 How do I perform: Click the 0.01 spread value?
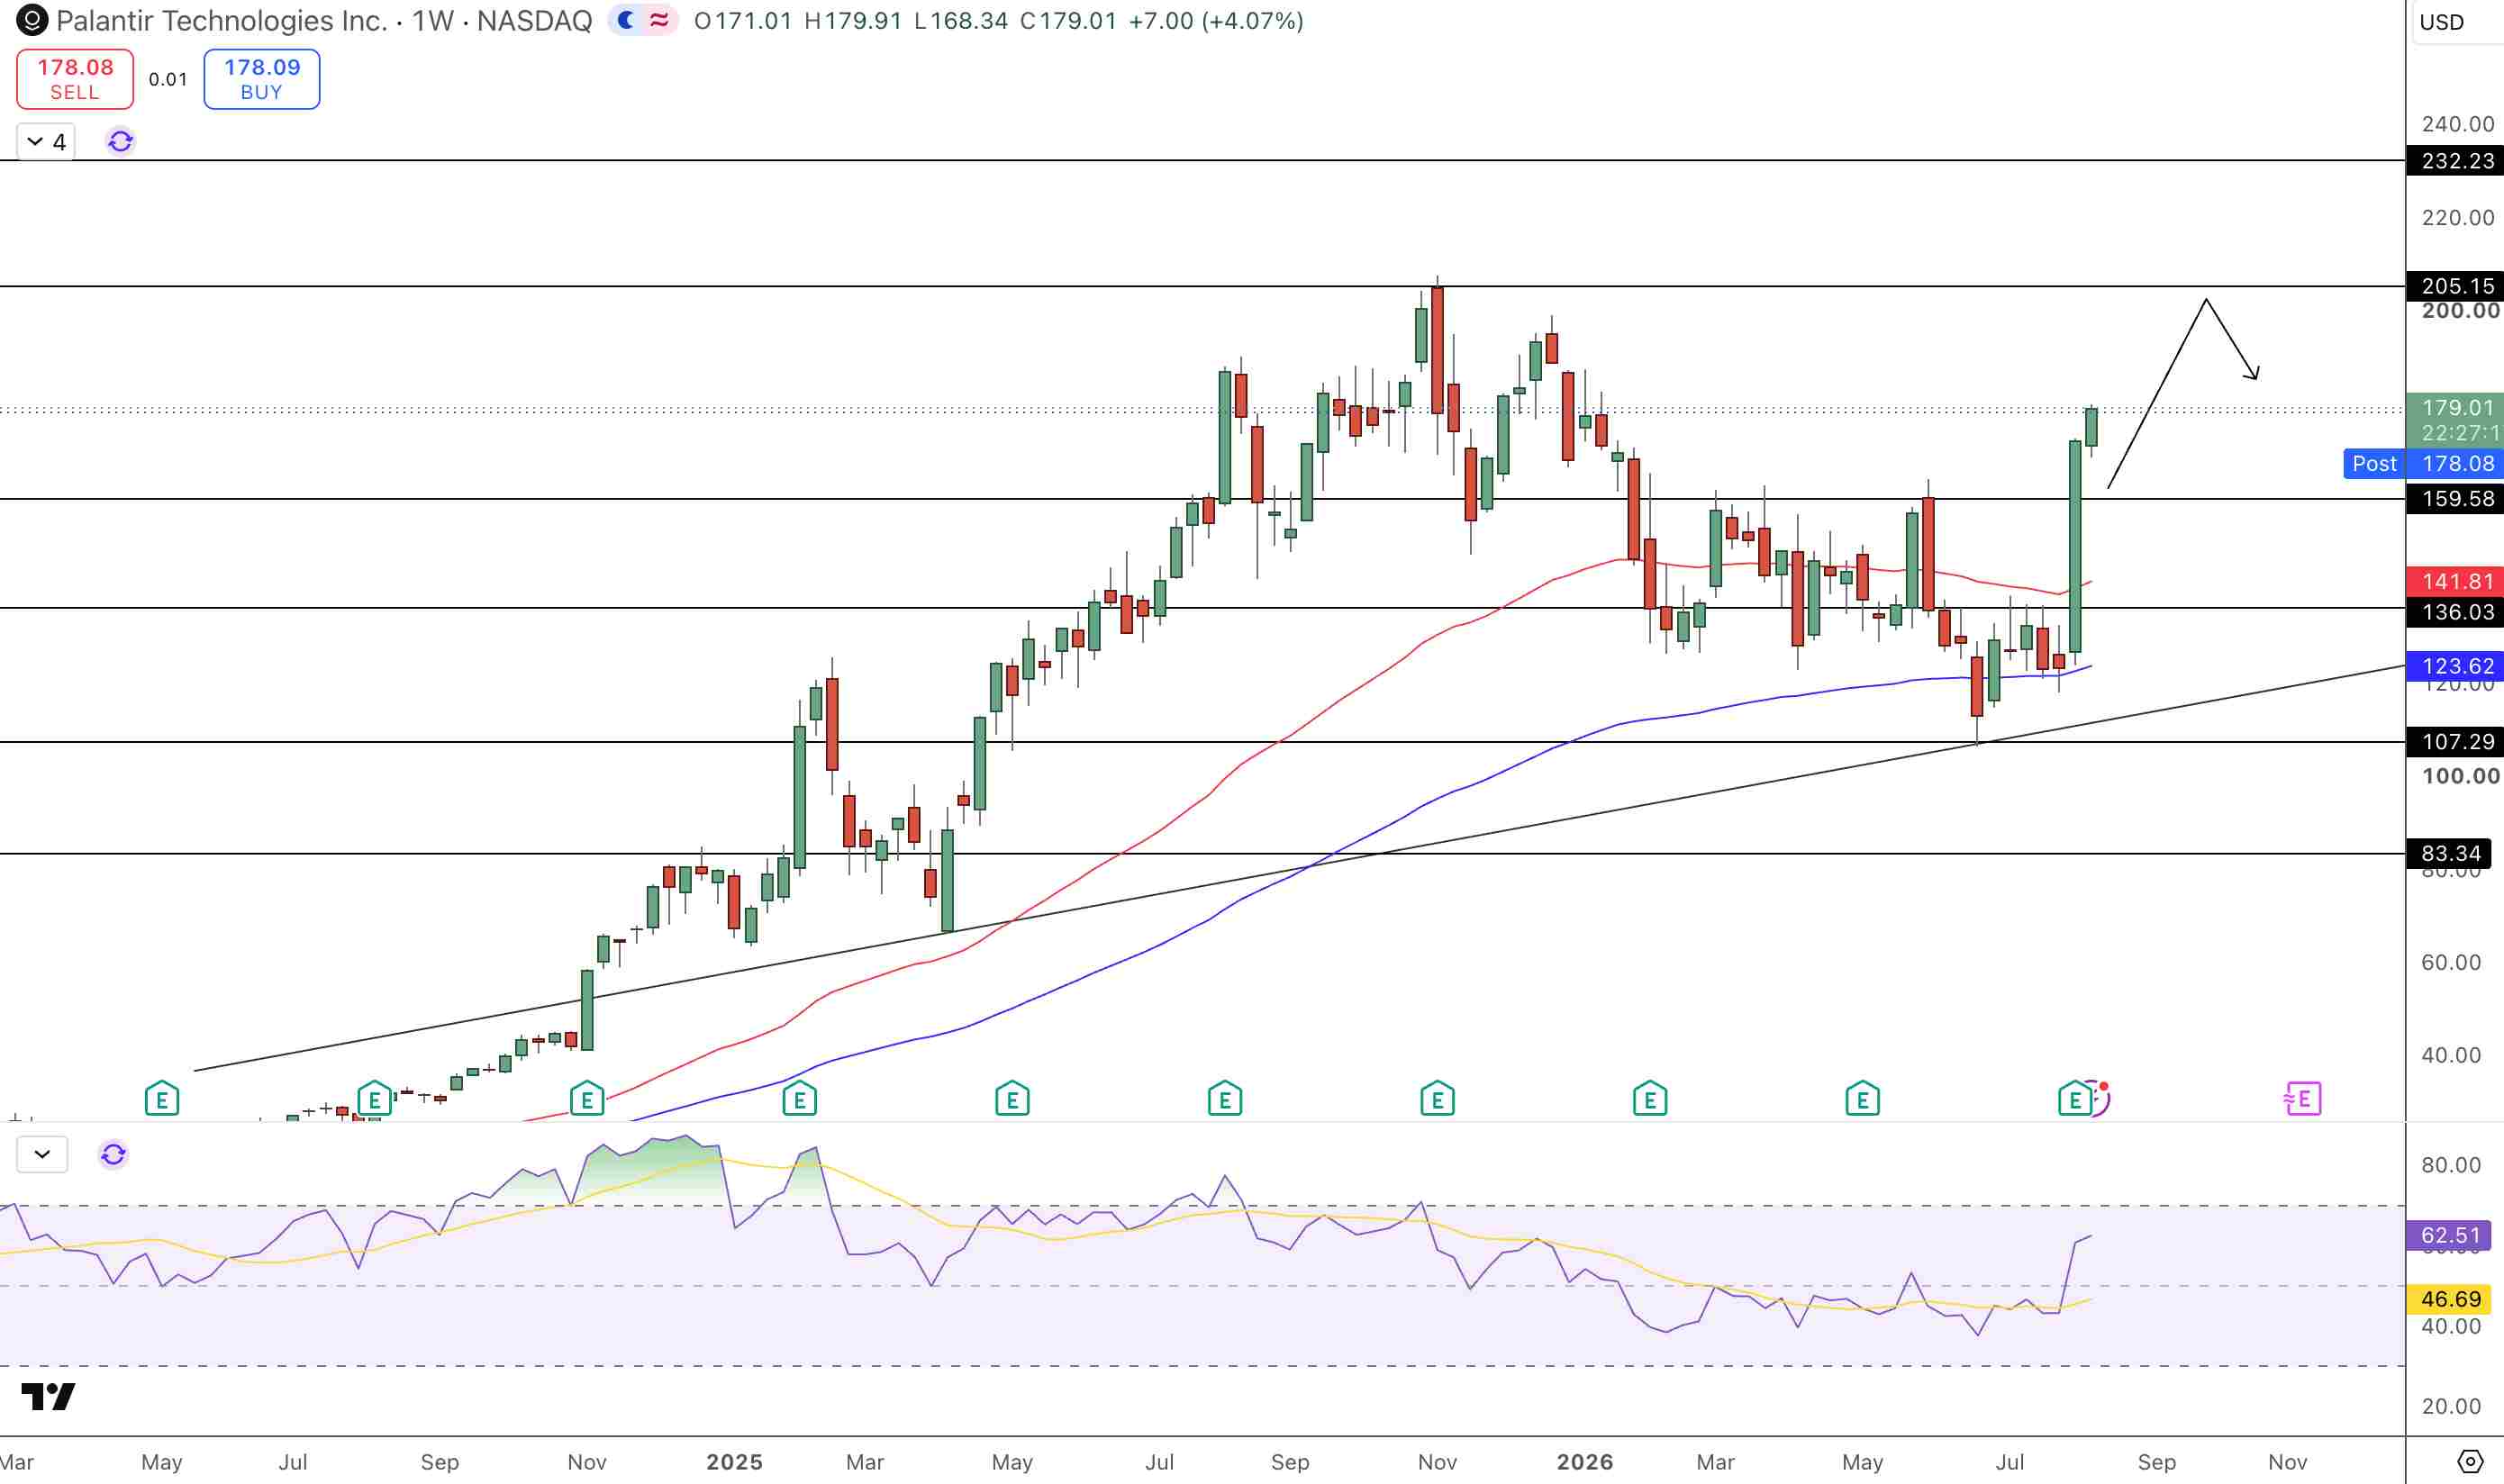pyautogui.click(x=168, y=79)
